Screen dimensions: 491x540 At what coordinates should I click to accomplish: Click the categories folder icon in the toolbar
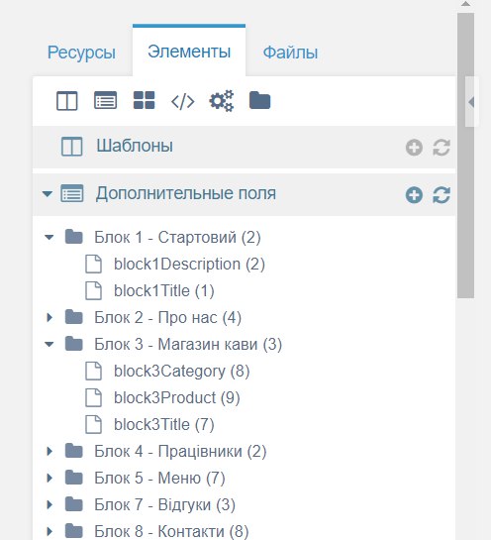click(259, 100)
